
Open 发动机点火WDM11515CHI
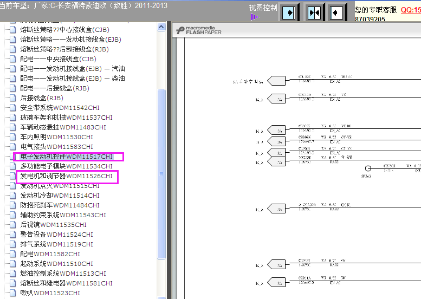point(60,186)
